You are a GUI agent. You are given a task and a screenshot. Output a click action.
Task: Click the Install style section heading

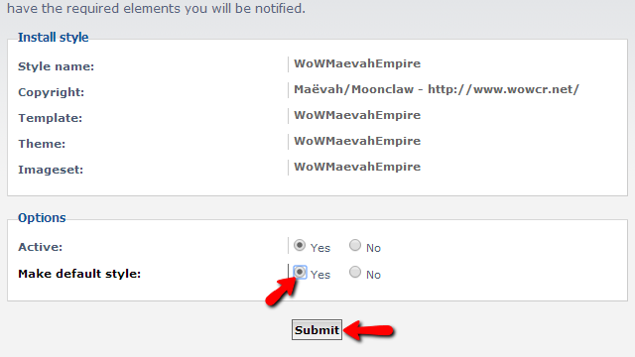53,38
